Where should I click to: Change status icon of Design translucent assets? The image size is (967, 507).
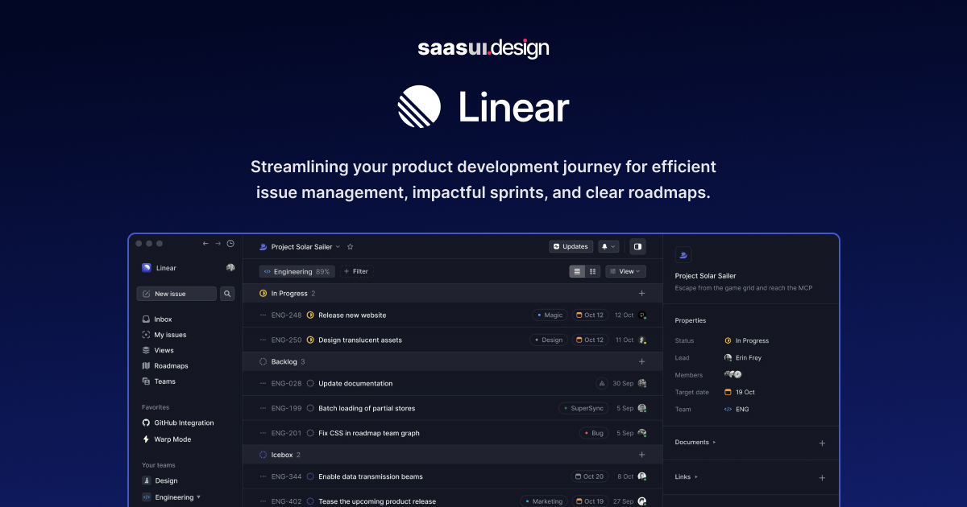310,340
